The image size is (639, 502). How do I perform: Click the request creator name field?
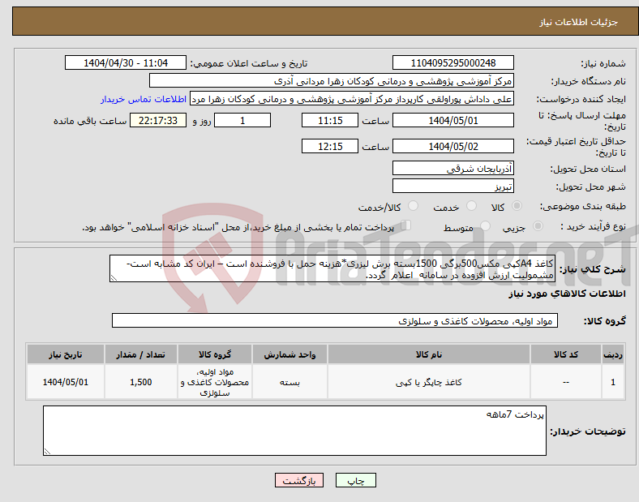pos(352,99)
